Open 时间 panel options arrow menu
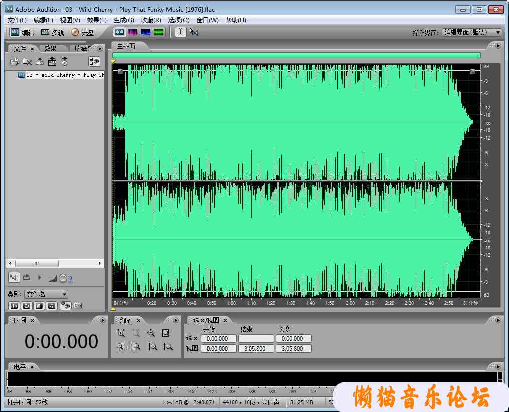509x412 pixels. 103,320
